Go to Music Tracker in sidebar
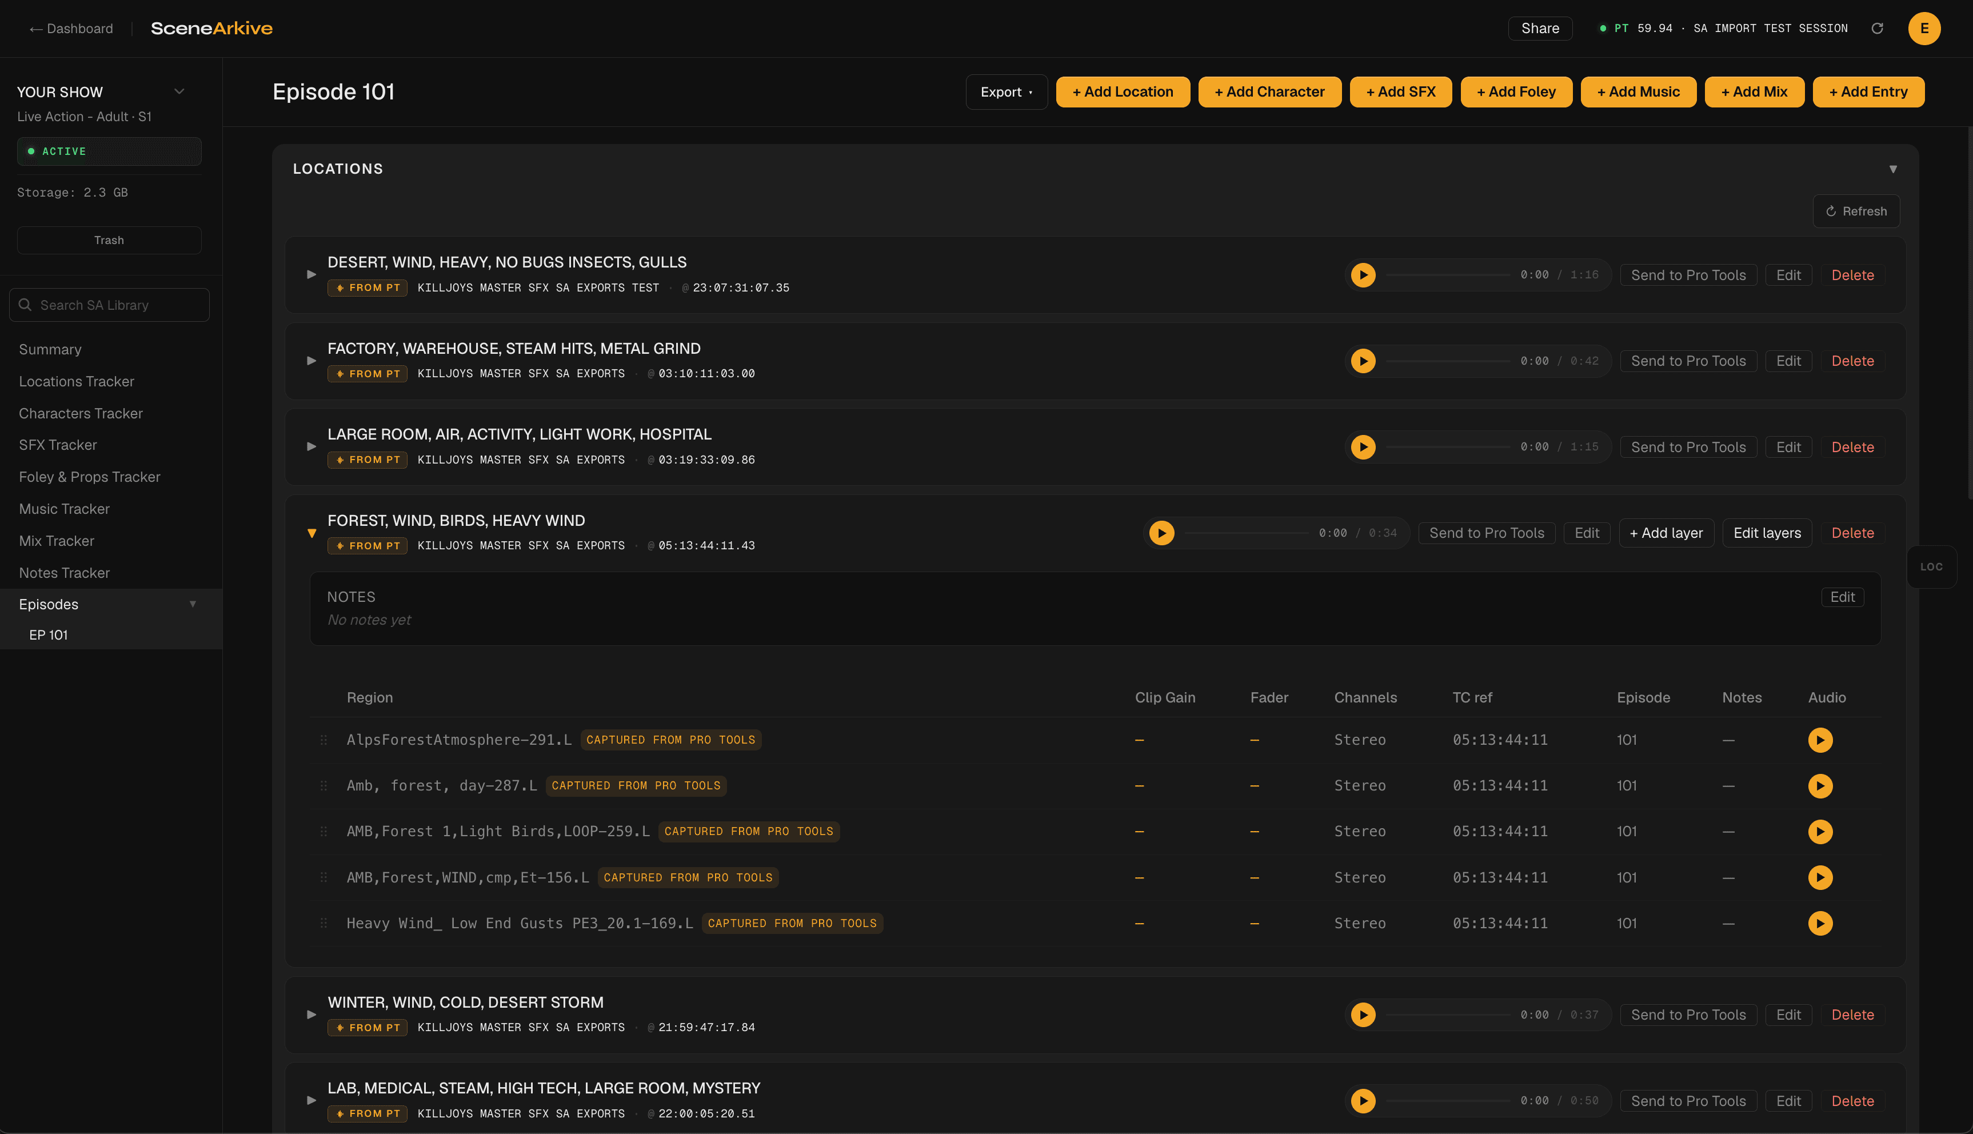 coord(64,509)
